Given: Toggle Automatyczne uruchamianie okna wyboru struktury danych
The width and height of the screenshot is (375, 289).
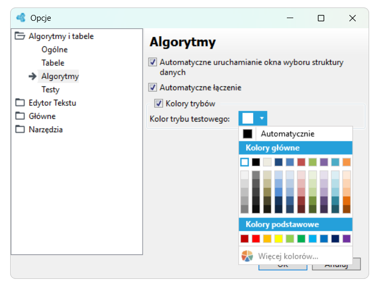Looking at the screenshot, I should tap(153, 62).
